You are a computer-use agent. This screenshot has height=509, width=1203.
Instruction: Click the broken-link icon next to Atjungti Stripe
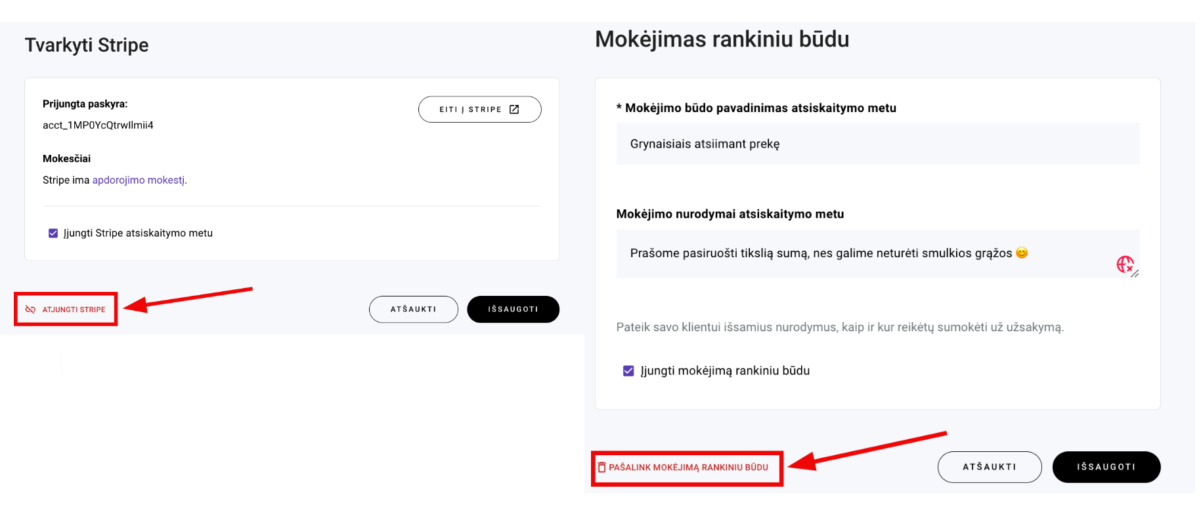[x=30, y=309]
